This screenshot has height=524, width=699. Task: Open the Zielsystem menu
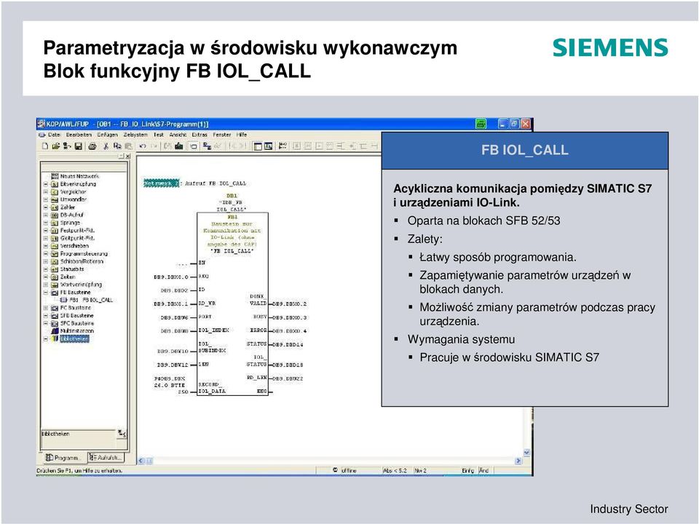tap(135, 135)
